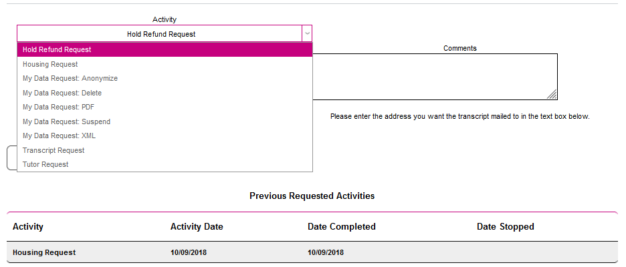This screenshot has height=267, width=626.
Task: Select Tutor Request from the list
Action: (45, 164)
